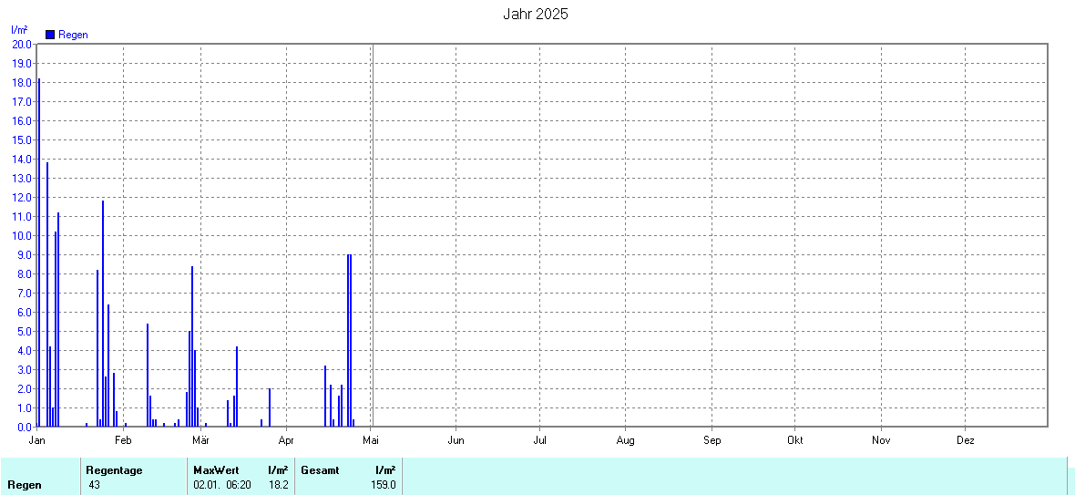Click the 'Mai' month label
Viewport: 1075px width, 495px height.
pos(371,440)
